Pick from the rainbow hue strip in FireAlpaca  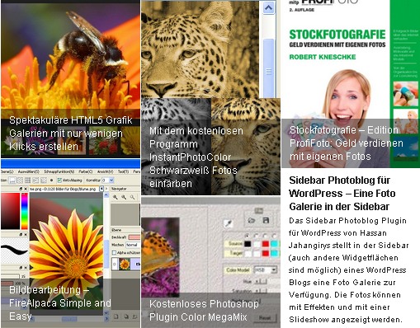(x=25, y=211)
